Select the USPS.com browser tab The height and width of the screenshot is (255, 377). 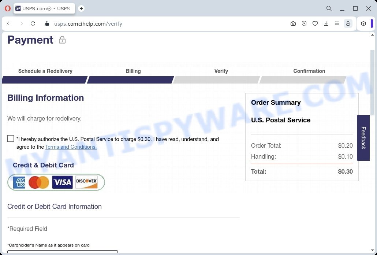coord(44,8)
